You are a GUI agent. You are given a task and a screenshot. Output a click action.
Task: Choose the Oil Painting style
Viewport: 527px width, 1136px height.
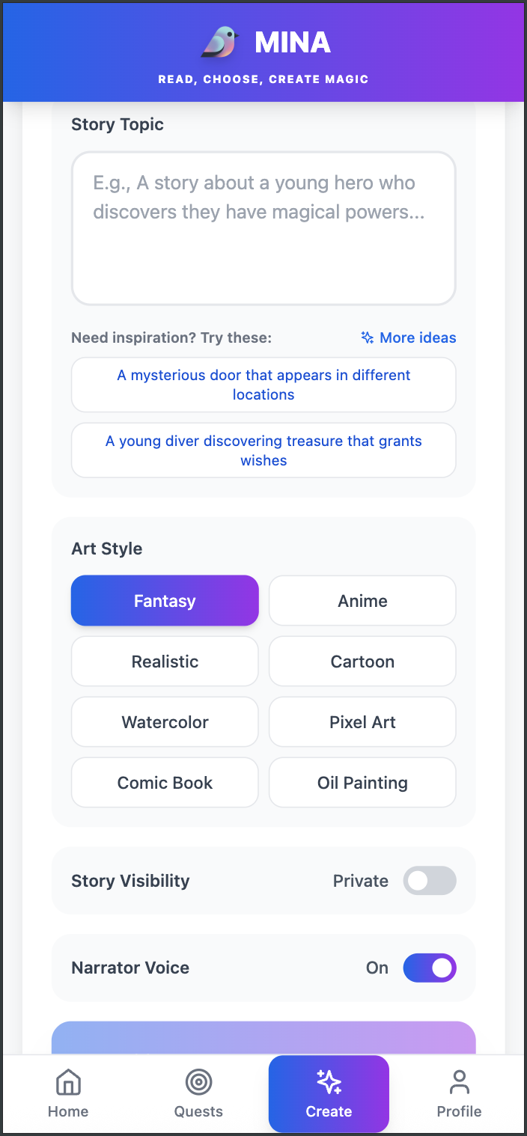click(362, 782)
